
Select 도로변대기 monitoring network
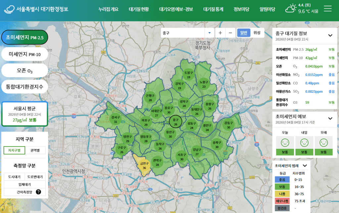click(x=35, y=177)
